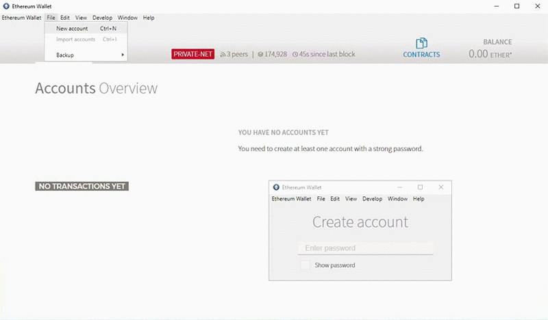Maximize the main Ethereum Wallet window

[517, 6]
